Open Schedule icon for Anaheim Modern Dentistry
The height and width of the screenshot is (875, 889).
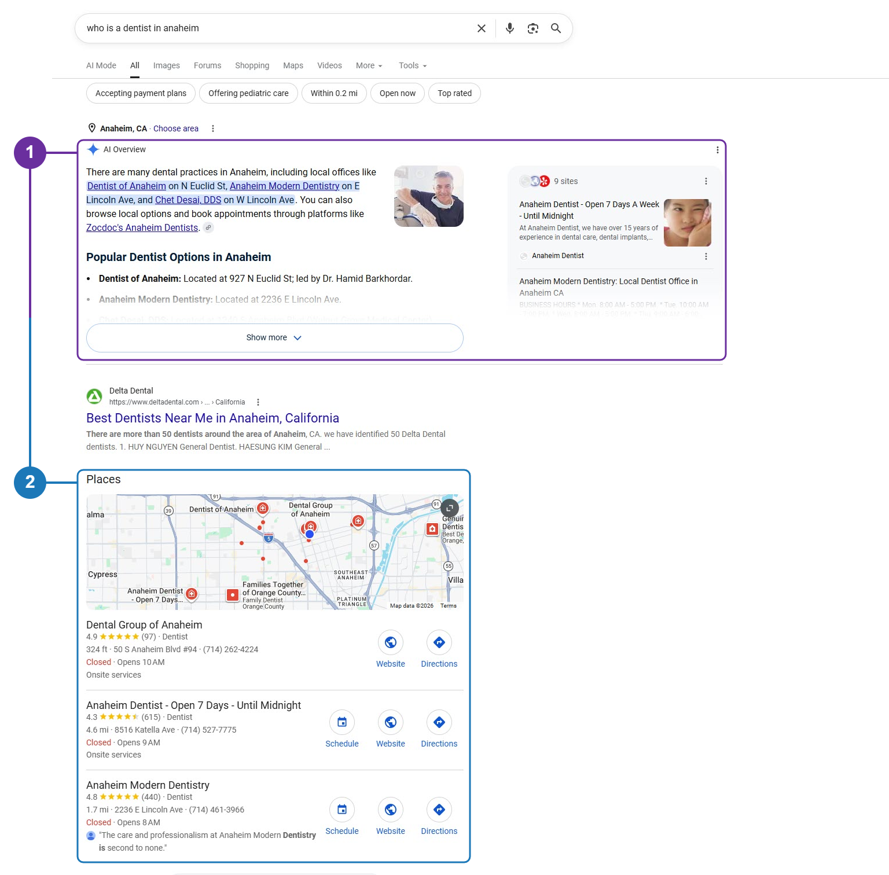[342, 810]
